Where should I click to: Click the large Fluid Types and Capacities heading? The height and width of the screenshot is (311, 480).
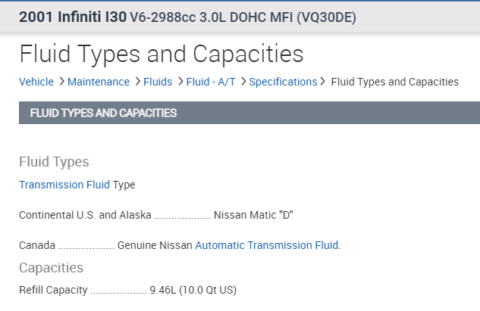point(161,54)
